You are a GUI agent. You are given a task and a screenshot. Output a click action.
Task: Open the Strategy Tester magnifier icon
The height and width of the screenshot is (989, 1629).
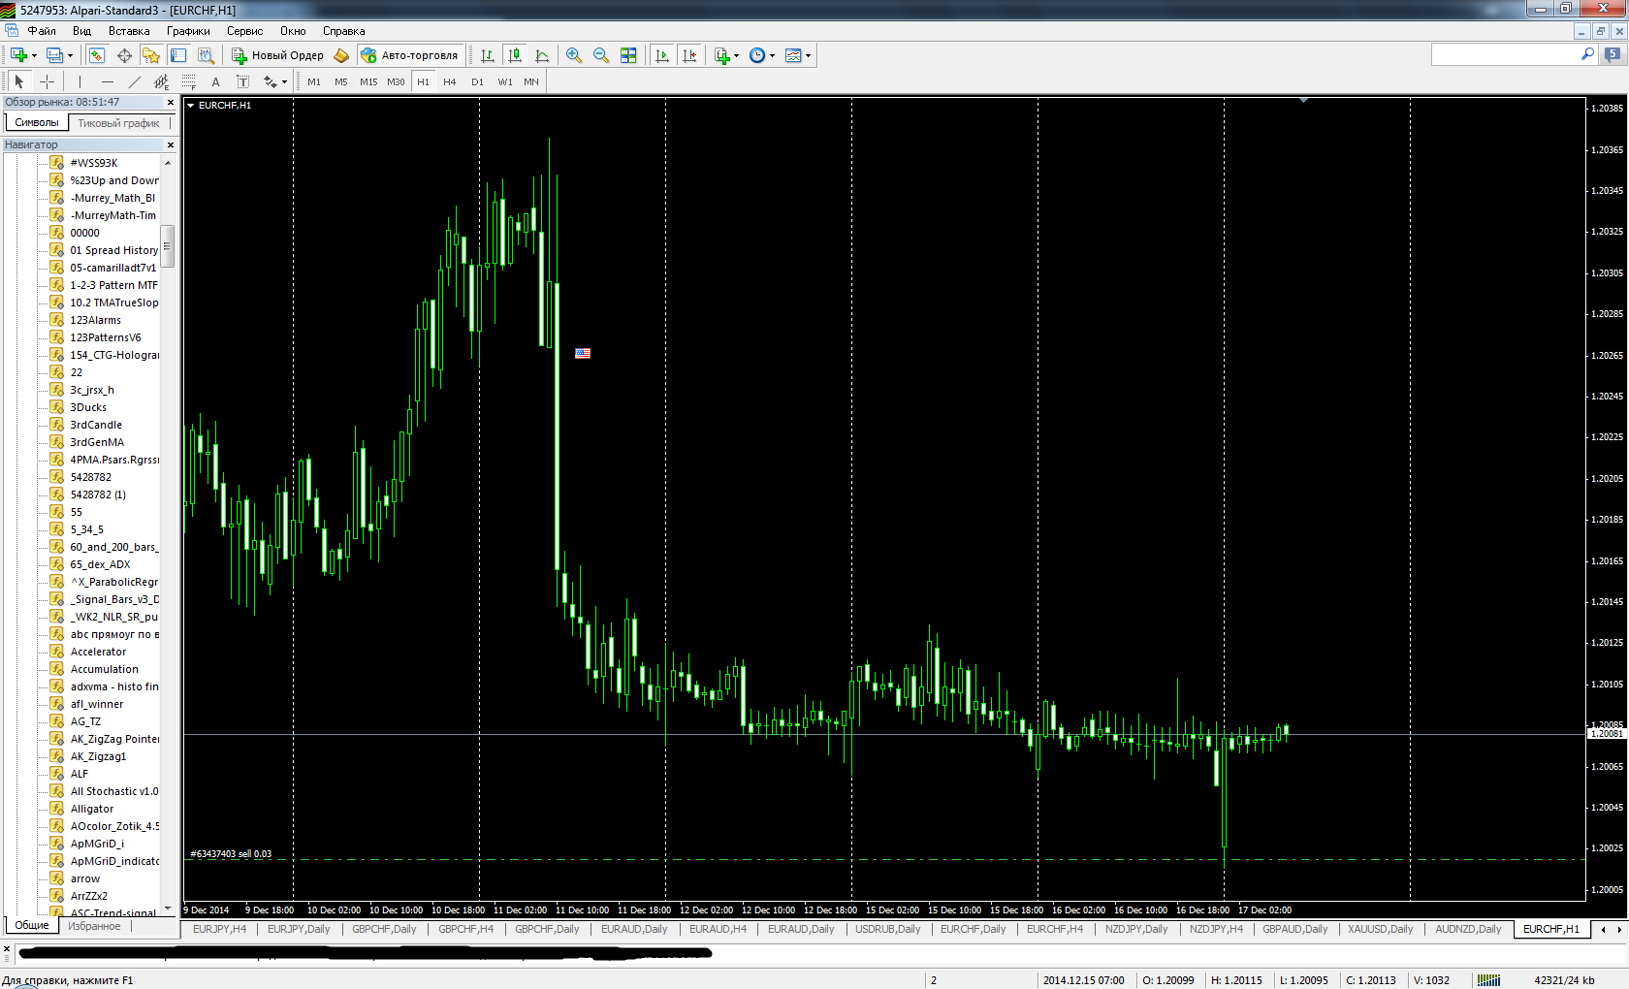[x=206, y=55]
